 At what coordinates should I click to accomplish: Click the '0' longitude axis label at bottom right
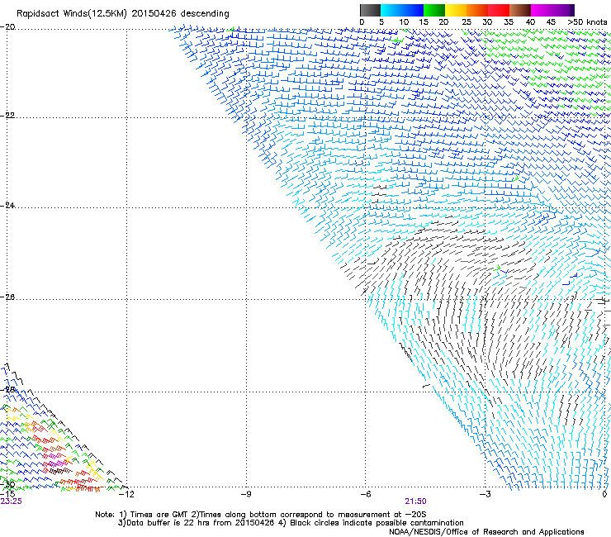click(604, 494)
